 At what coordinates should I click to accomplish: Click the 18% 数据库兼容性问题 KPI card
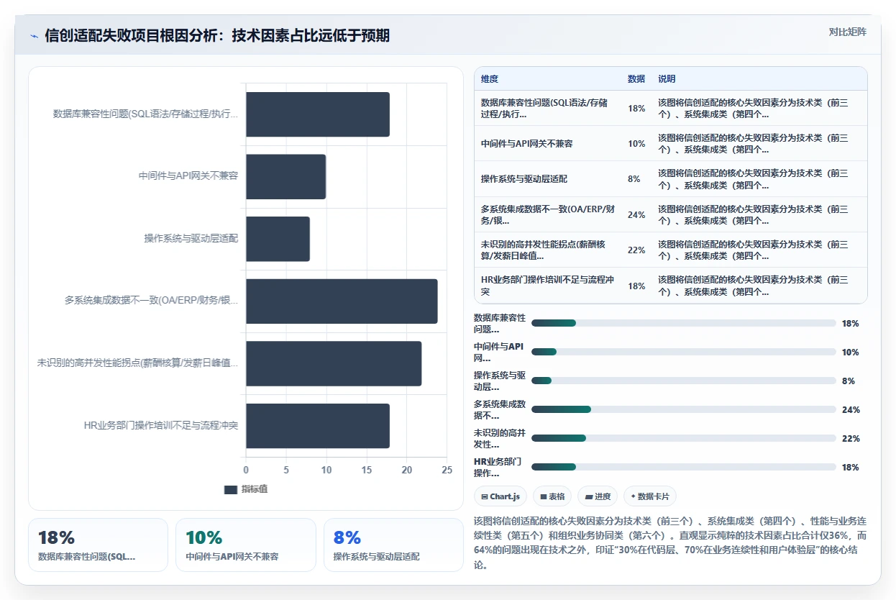[x=98, y=545]
